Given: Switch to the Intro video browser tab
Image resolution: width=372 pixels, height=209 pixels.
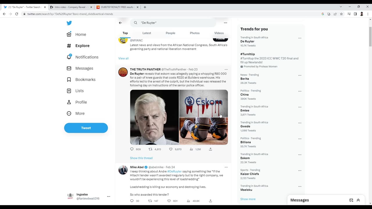Looking at the screenshot, I should [71, 7].
